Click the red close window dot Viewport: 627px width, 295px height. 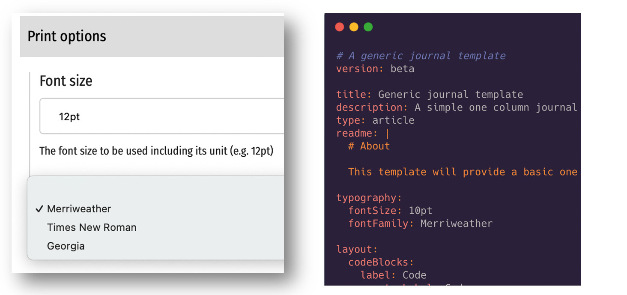[340, 27]
